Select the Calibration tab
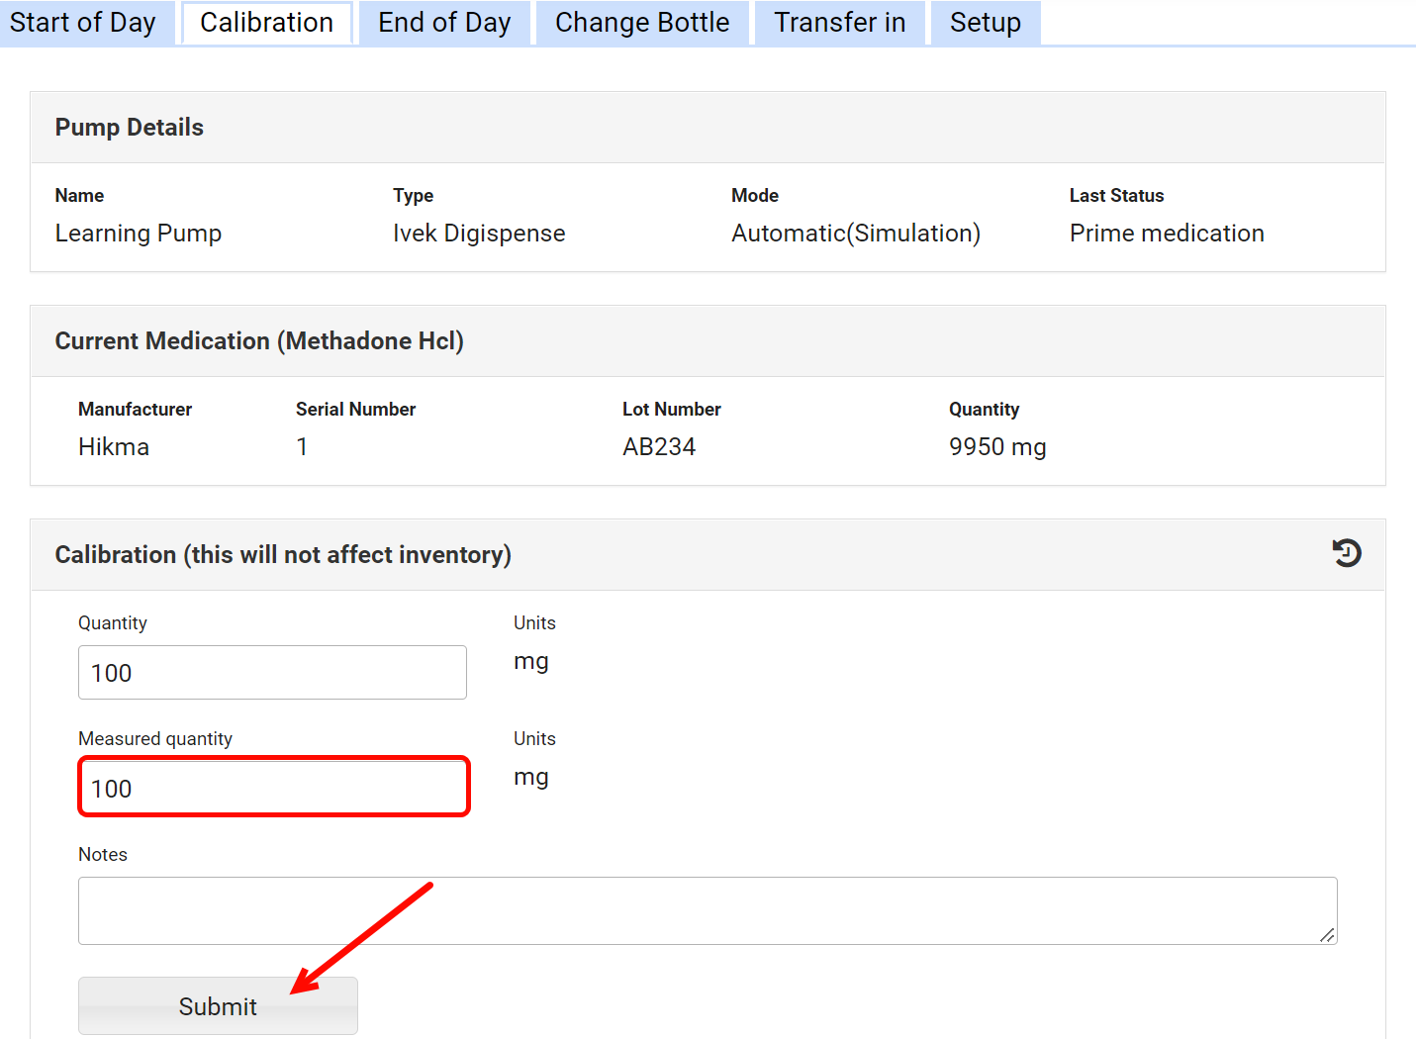The width and height of the screenshot is (1416, 1039). [266, 23]
